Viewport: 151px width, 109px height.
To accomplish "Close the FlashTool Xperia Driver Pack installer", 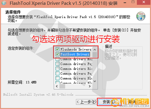I will 144,2.
